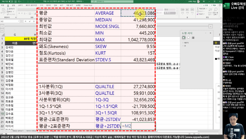246x139 pixels.
Task: Open the 삽입 (Insert) ribbon tab
Action: click(x=13, y=6)
